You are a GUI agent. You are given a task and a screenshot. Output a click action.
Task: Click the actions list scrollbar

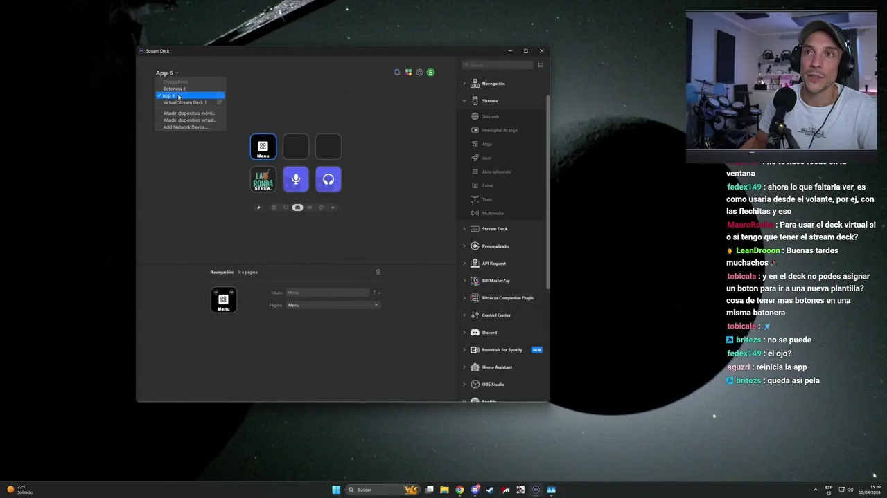click(547, 192)
